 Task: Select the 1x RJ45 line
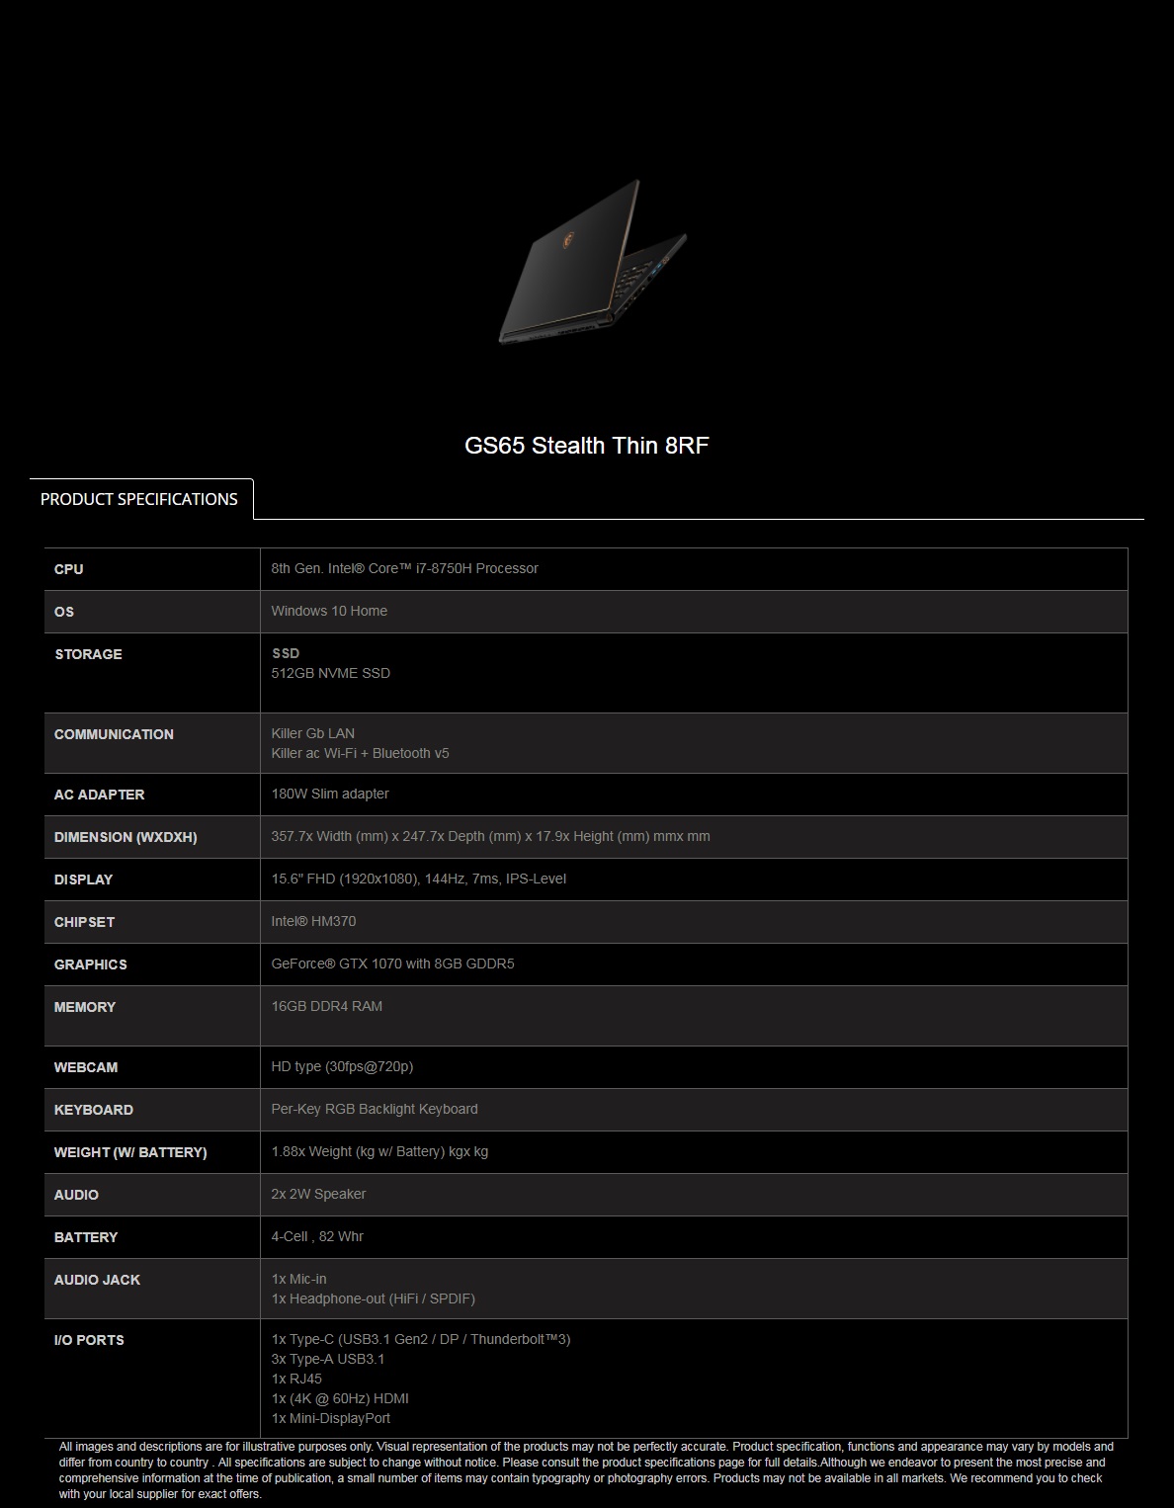coord(296,1379)
